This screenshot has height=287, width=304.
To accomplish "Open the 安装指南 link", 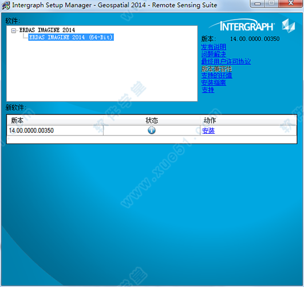I will point(214,83).
